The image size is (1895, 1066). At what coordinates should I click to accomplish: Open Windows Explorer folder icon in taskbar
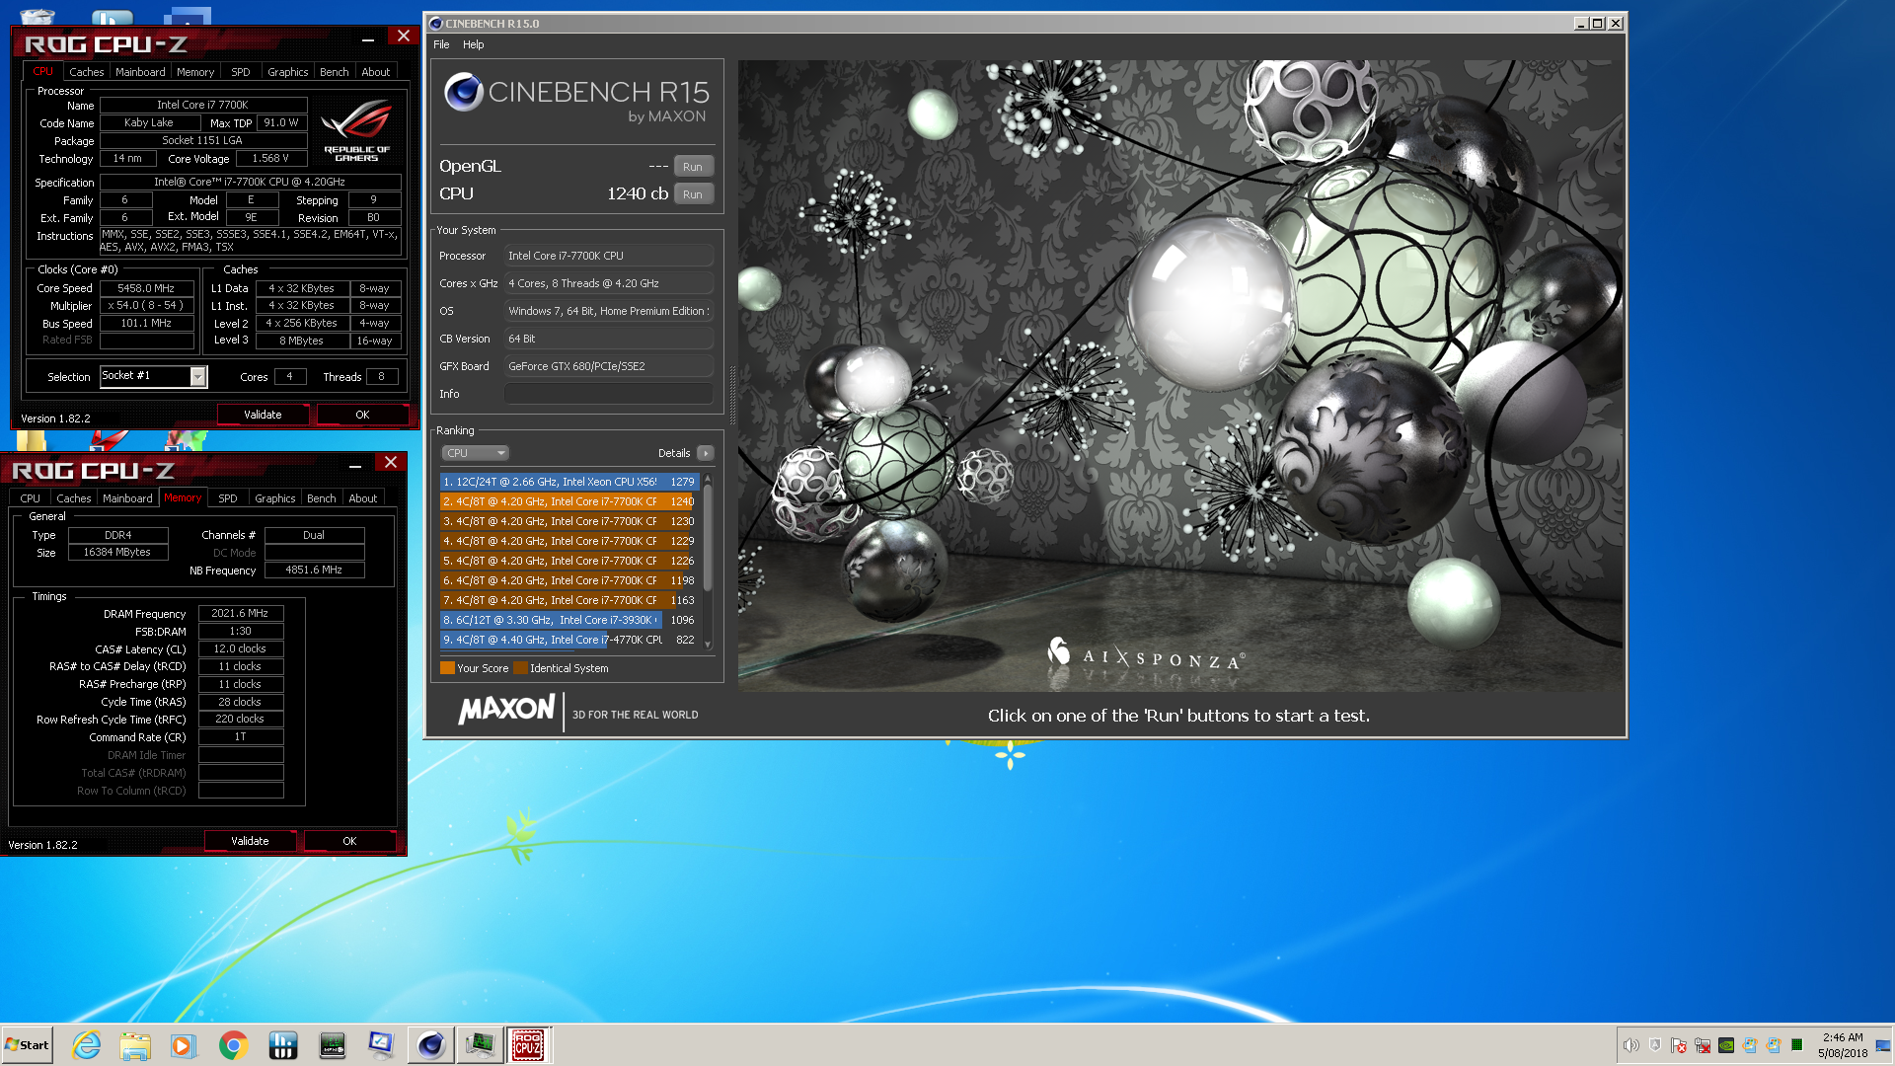135,1045
